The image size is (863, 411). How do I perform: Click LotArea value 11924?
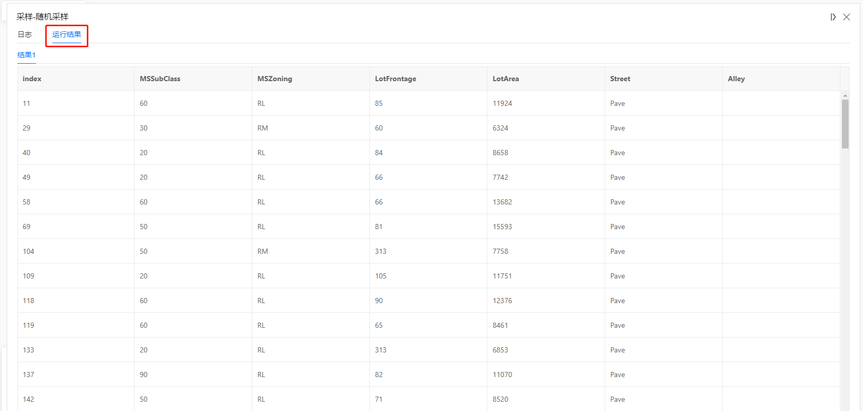tap(502, 103)
